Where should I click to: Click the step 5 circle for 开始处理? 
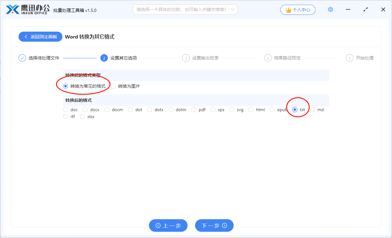click(349, 58)
